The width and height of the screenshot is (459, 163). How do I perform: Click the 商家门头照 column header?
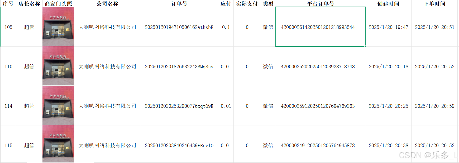[x=58, y=3]
